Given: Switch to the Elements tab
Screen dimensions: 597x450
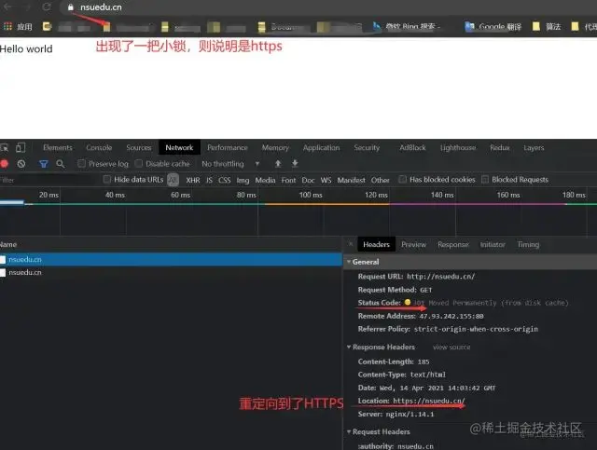Looking at the screenshot, I should (x=58, y=147).
